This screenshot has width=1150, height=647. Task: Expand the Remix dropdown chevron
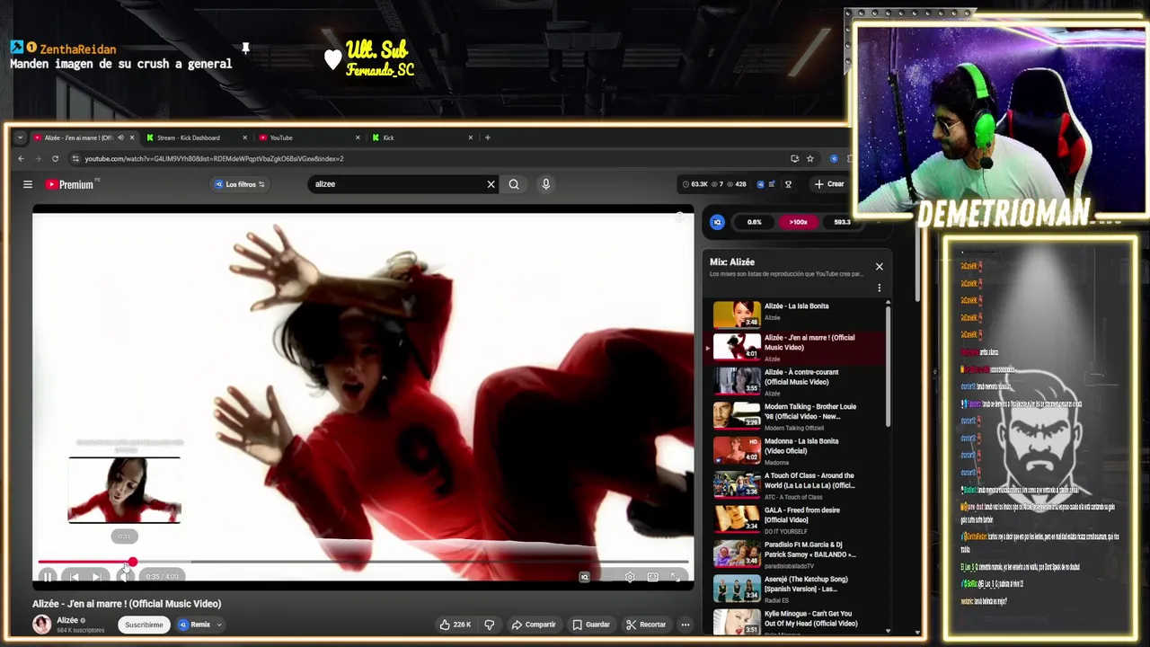[x=218, y=625]
